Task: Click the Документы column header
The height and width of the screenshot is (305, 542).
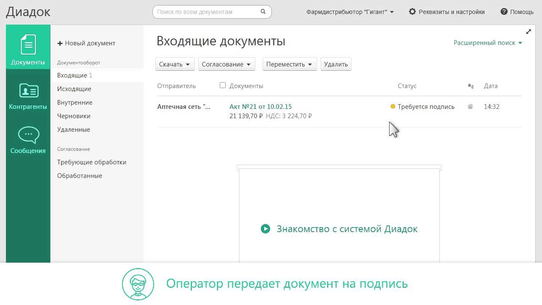Action: [x=246, y=86]
